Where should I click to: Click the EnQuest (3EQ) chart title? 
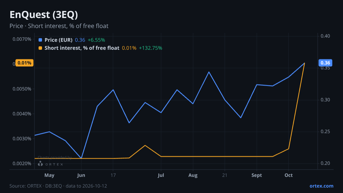click(44, 15)
